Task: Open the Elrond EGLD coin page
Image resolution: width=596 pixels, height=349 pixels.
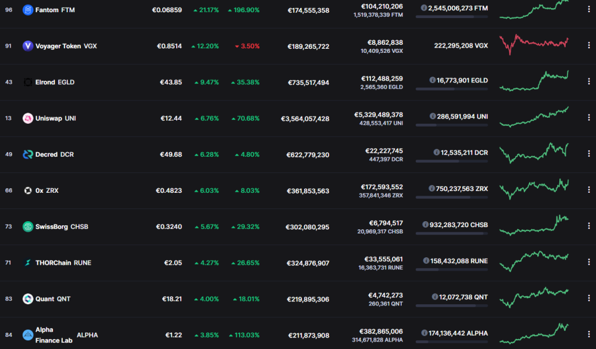Action: [55, 82]
